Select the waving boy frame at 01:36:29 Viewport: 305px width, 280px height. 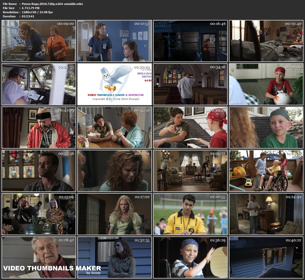click(190, 257)
